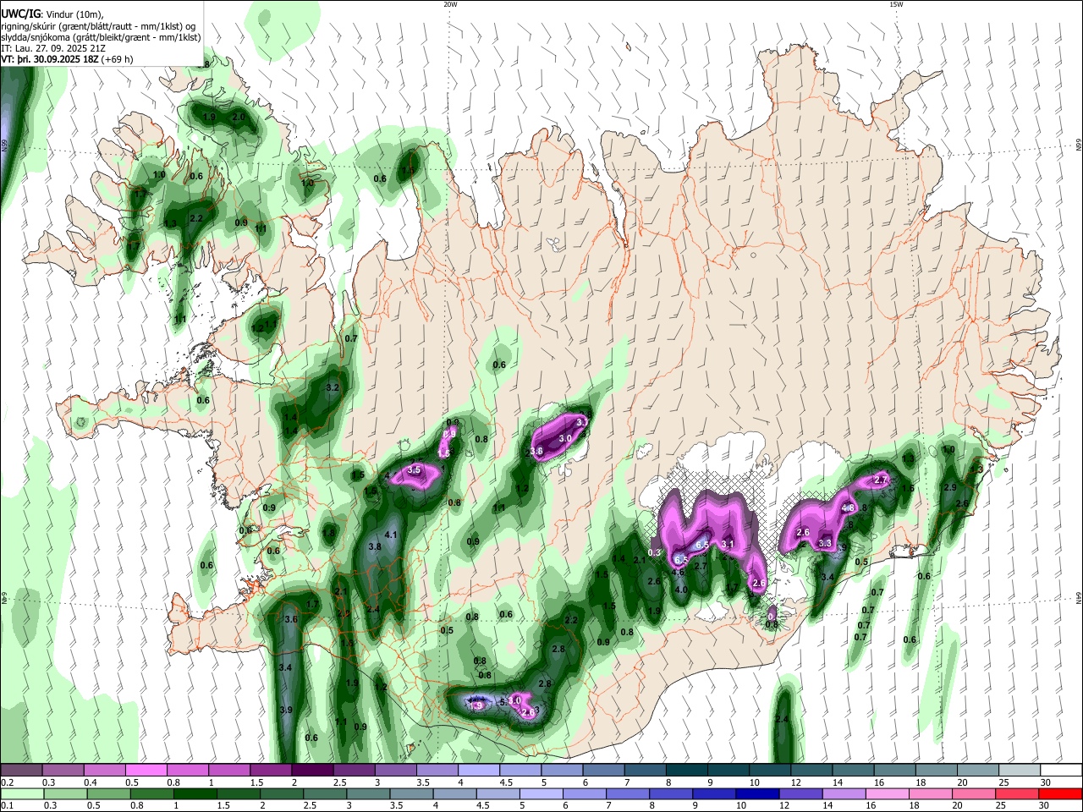Select upper legend swatch between 25 and 30

point(1020,770)
